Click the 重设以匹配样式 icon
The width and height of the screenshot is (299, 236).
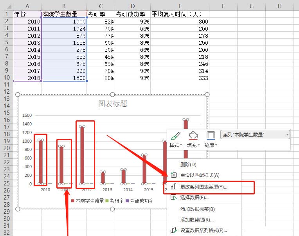coord(173,175)
